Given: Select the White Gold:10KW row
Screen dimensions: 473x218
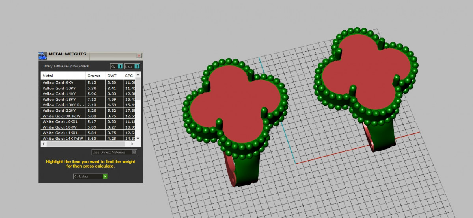Looking at the screenshot, I should pyautogui.click(x=63, y=127).
